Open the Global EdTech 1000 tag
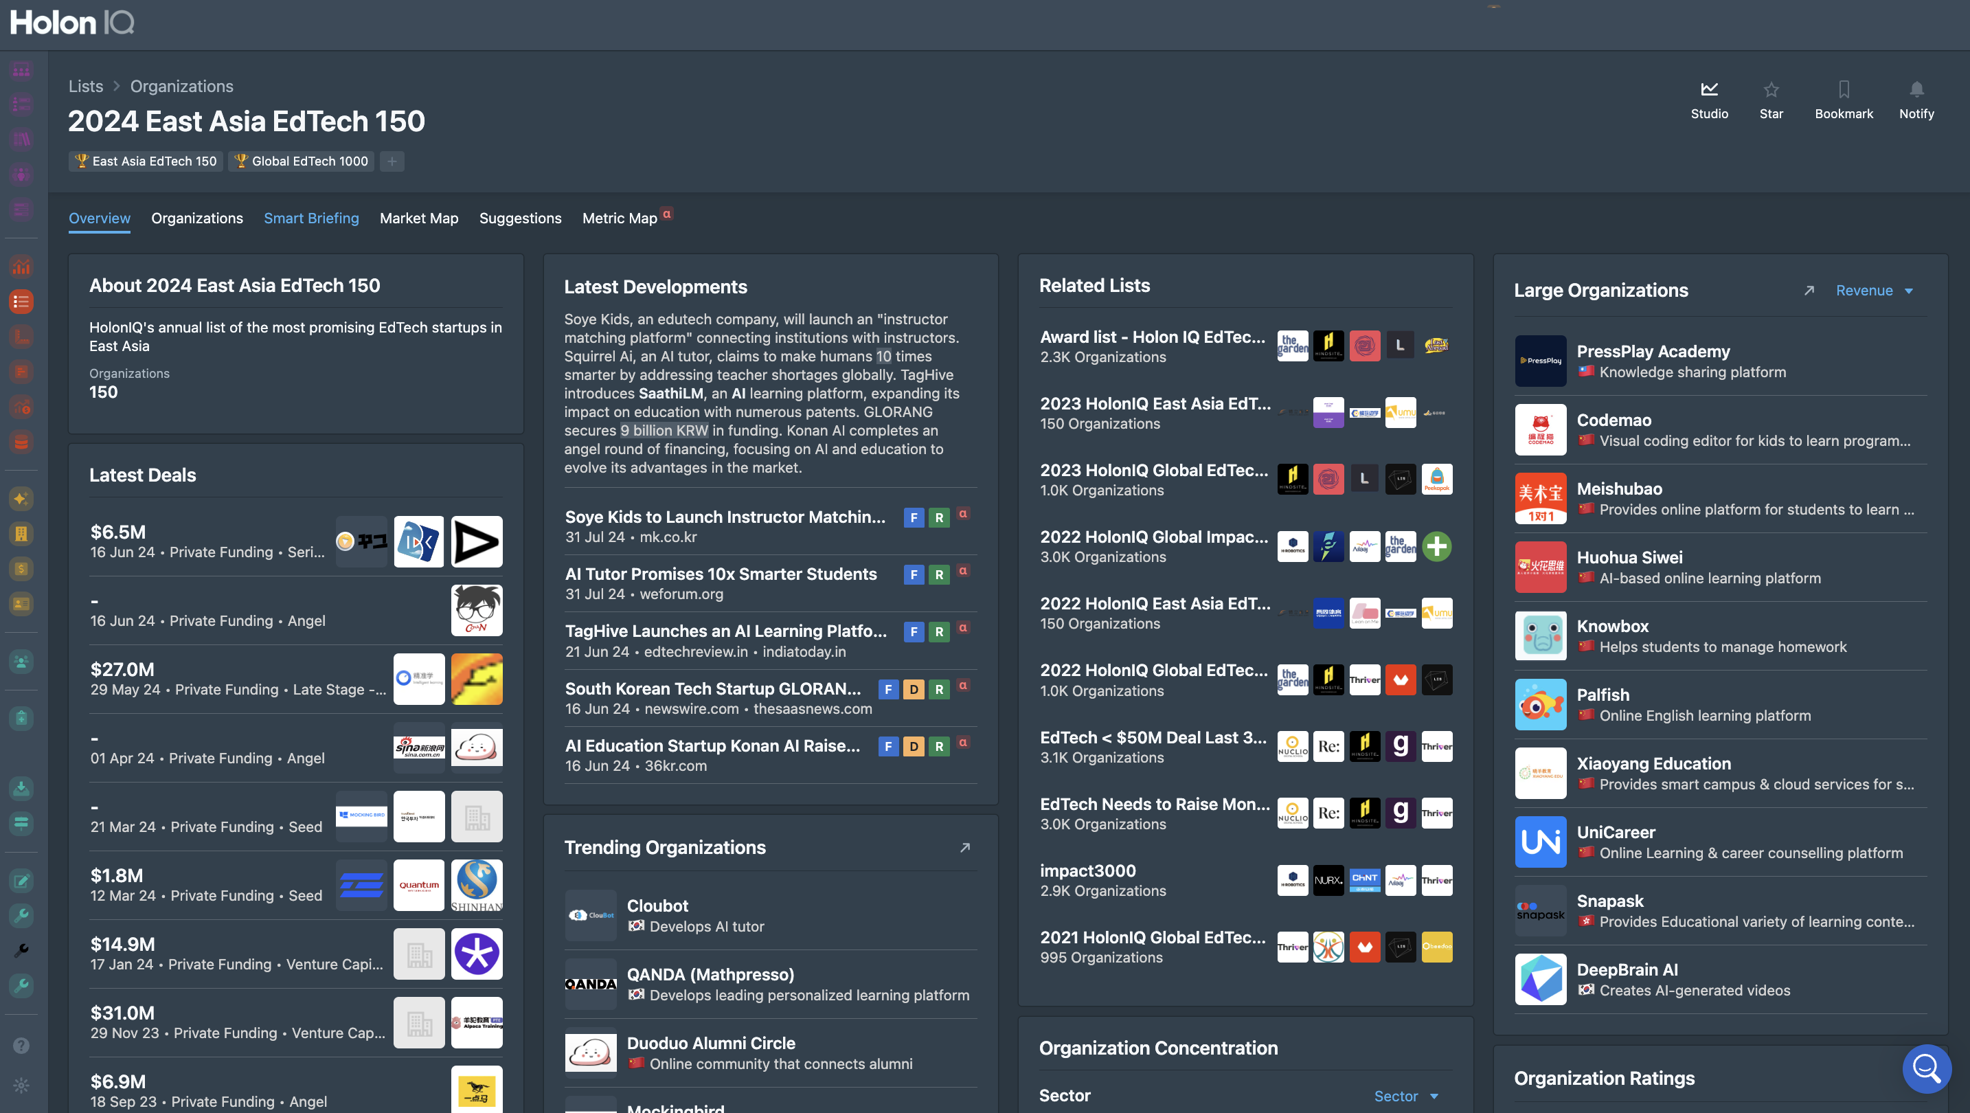Image resolution: width=1970 pixels, height=1113 pixels. click(302, 161)
